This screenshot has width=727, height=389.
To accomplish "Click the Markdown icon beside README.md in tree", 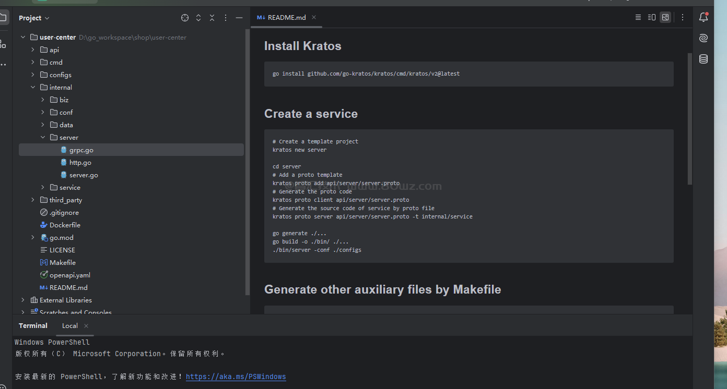I will coord(44,288).
